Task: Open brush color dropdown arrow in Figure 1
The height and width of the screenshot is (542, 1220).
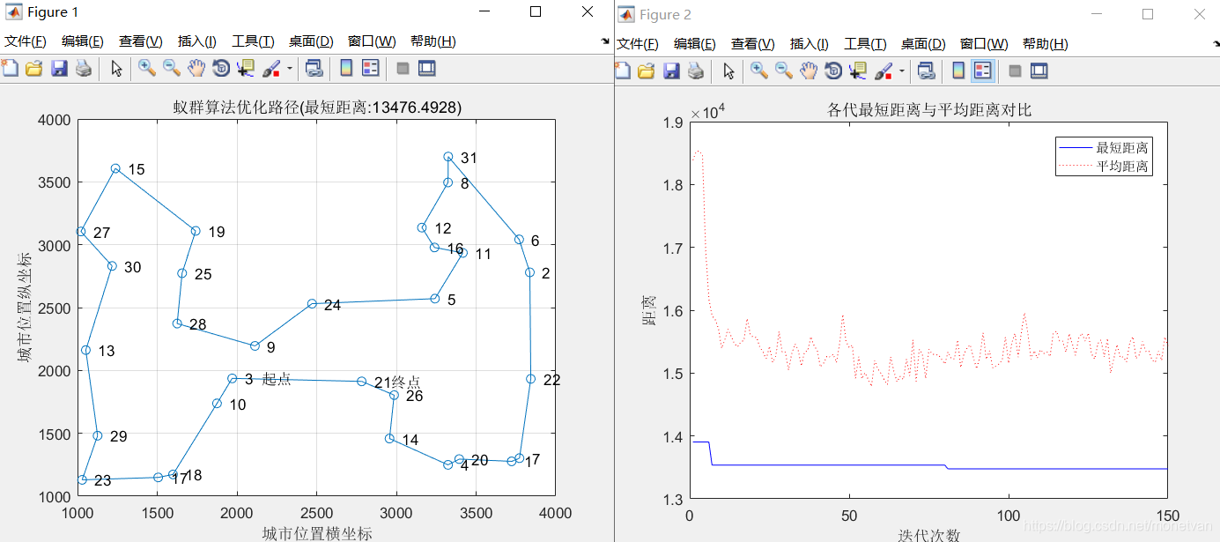Action: click(x=290, y=69)
